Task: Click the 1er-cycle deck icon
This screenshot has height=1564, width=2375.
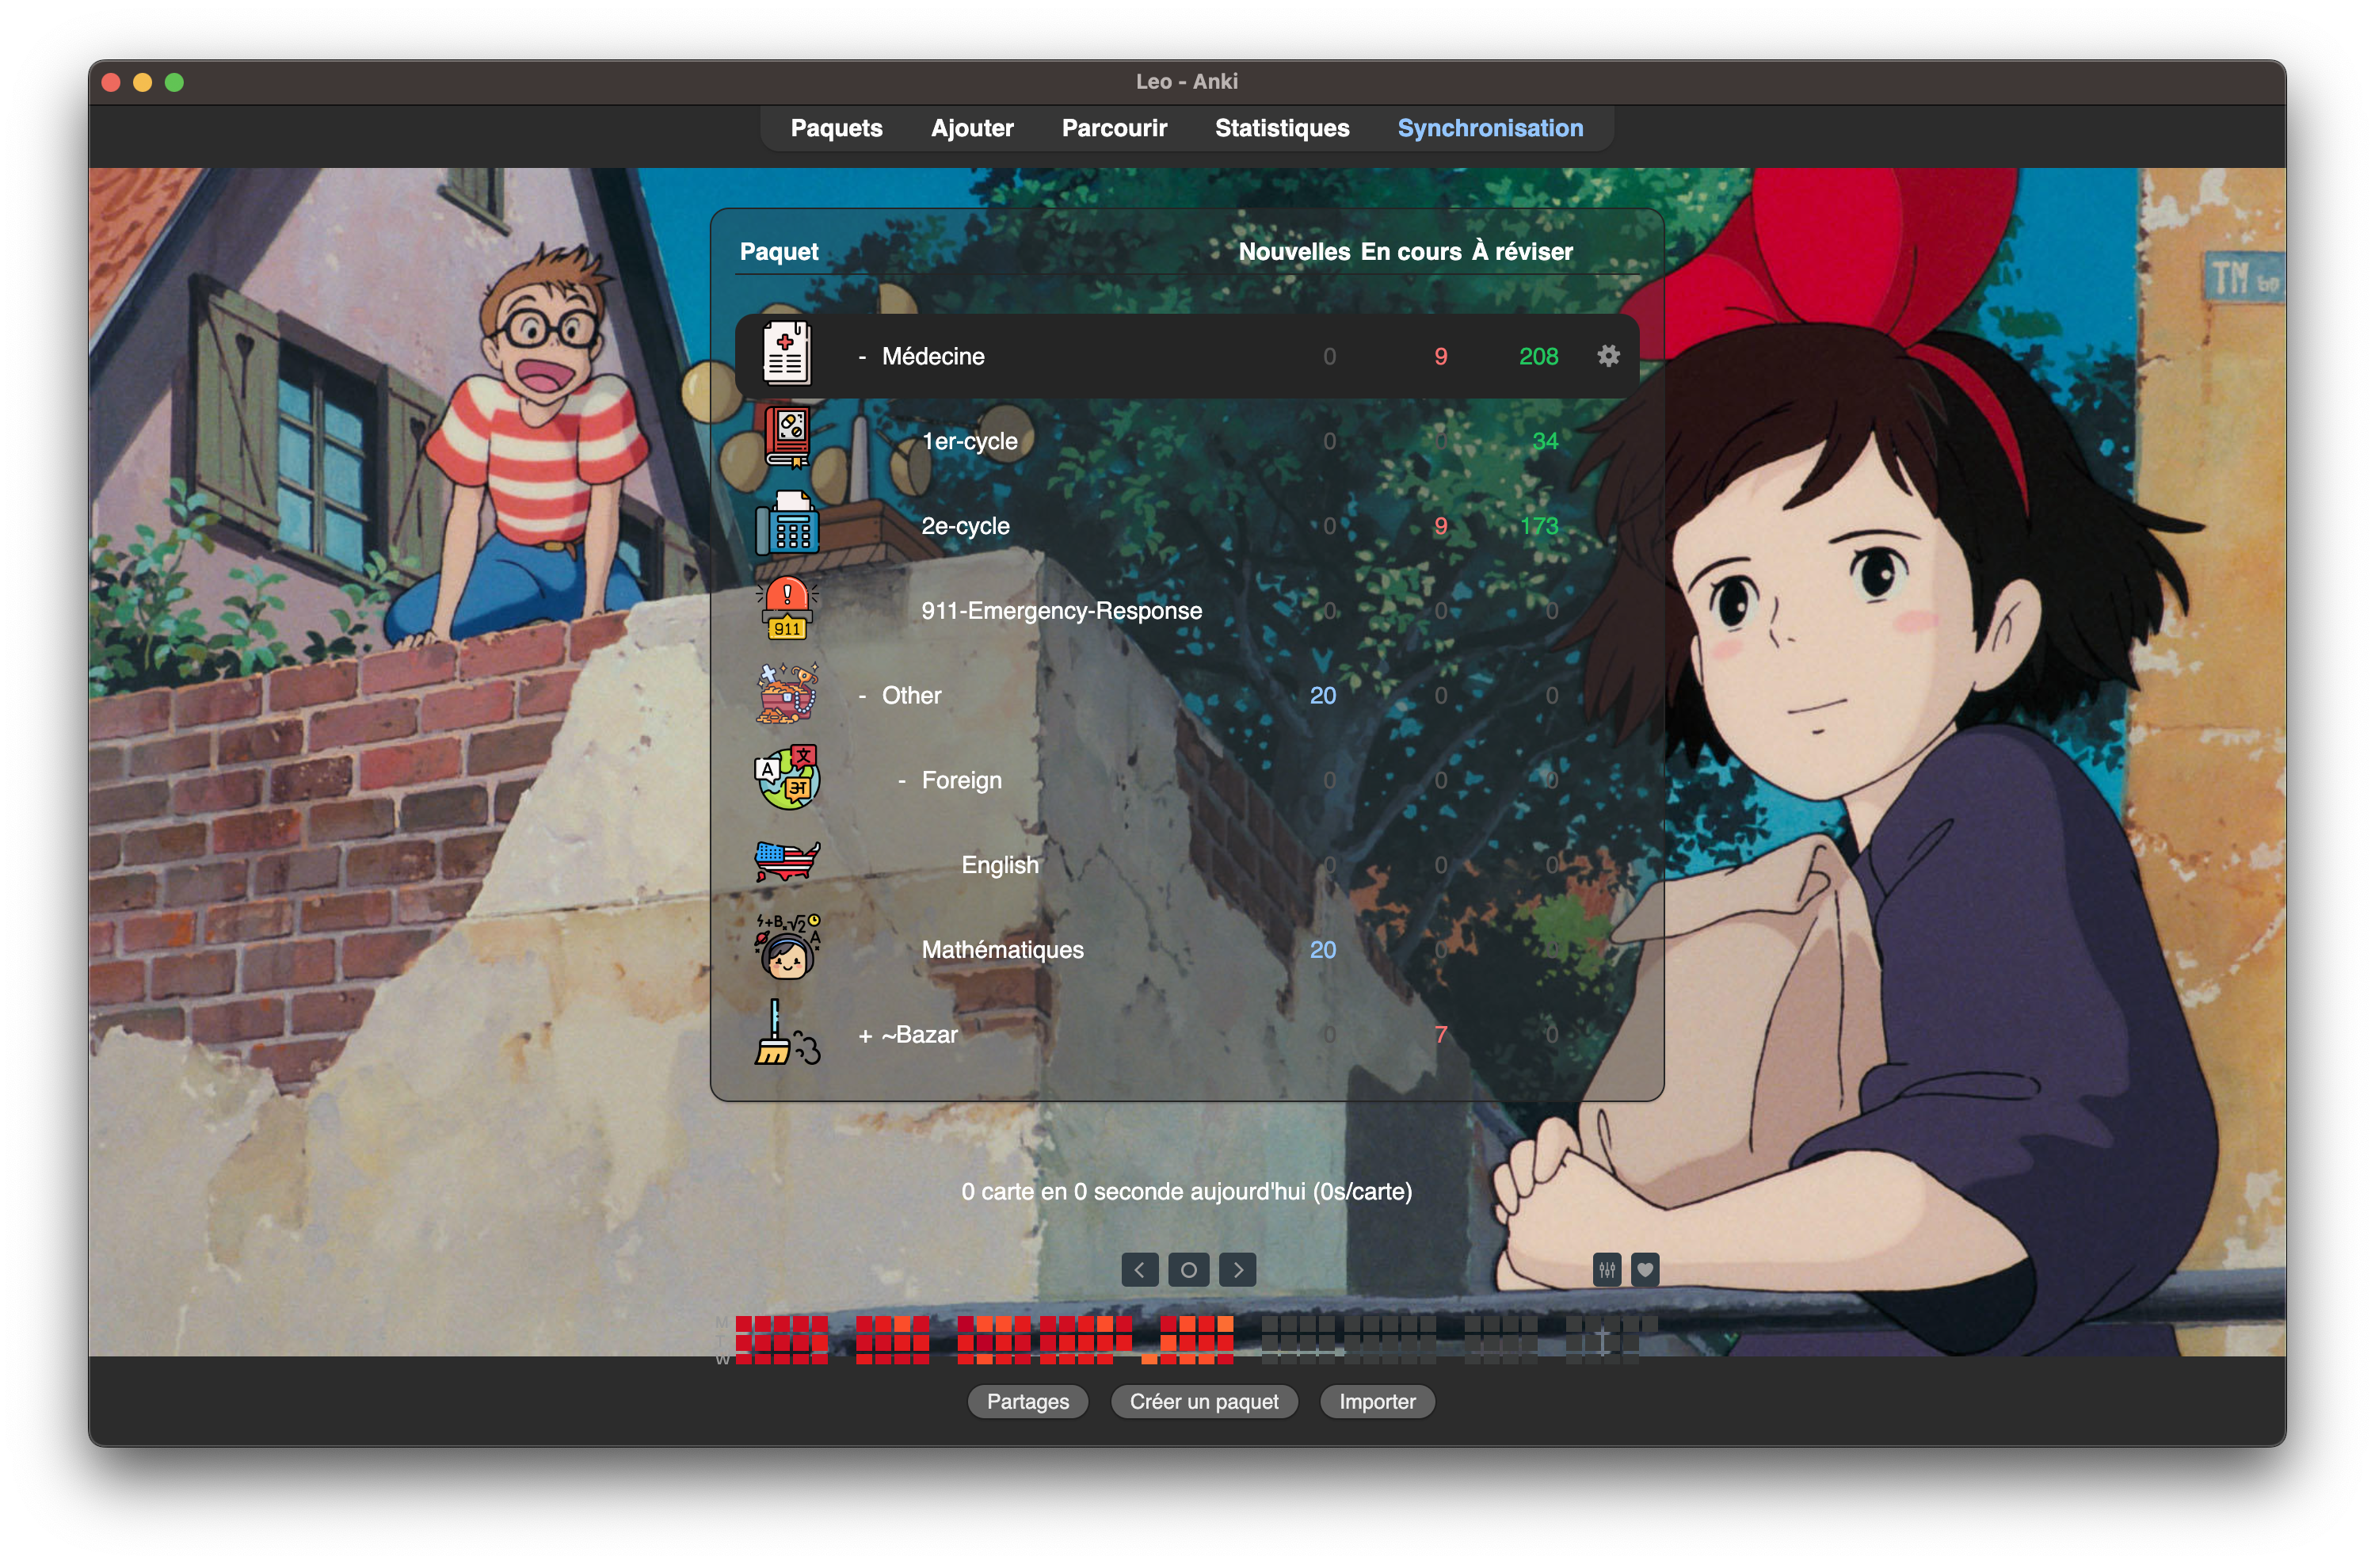Action: click(783, 440)
